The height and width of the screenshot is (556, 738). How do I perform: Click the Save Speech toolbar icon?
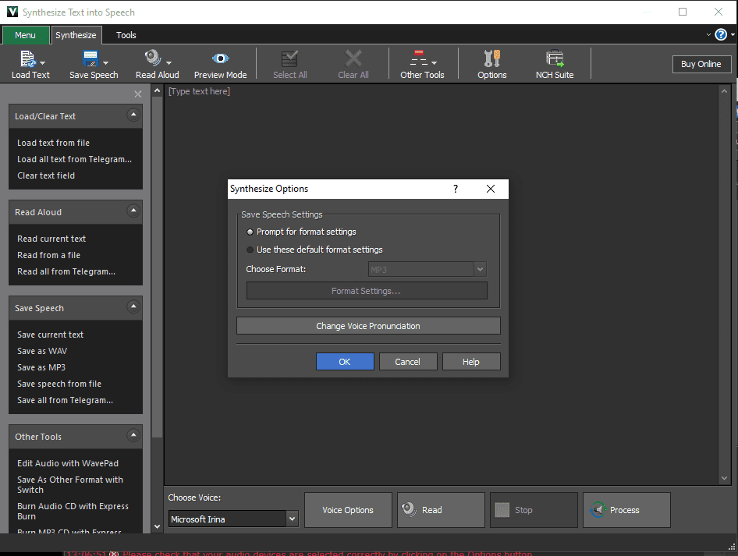tap(90, 58)
